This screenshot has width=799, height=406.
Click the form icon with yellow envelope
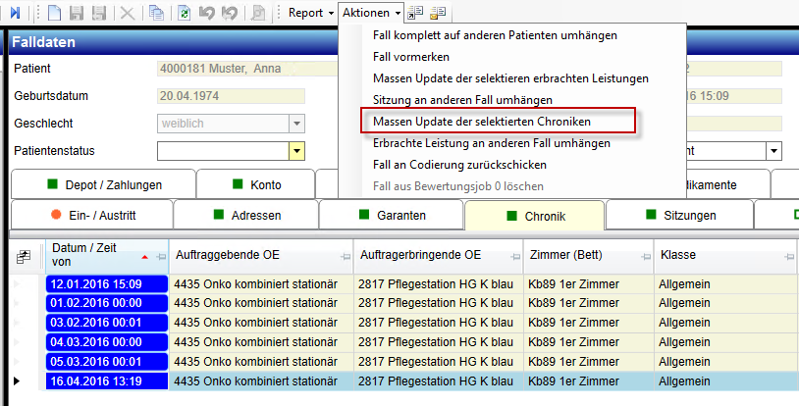[438, 13]
